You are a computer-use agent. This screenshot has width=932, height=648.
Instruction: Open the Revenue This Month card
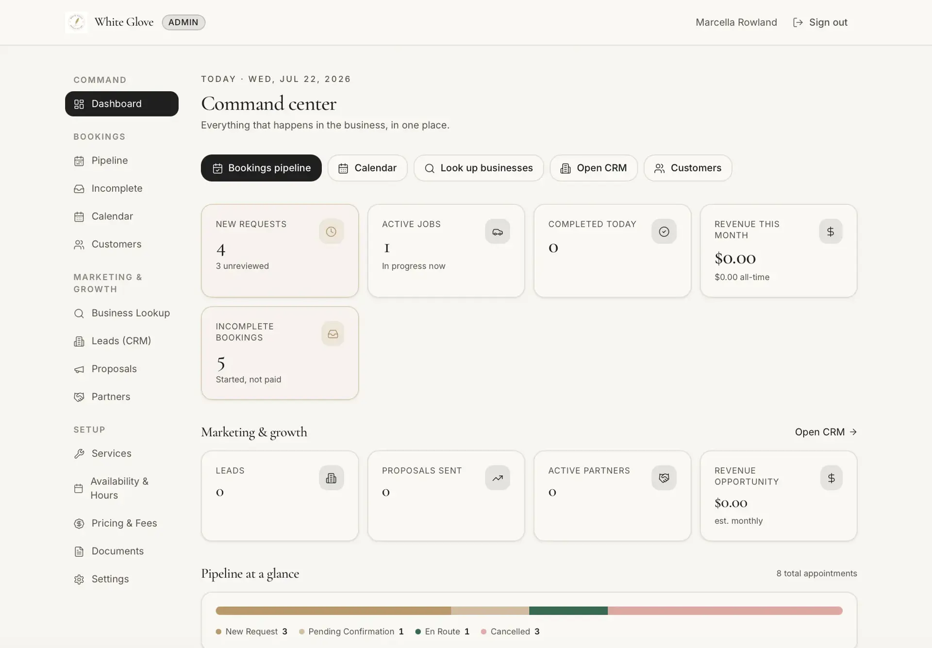779,250
